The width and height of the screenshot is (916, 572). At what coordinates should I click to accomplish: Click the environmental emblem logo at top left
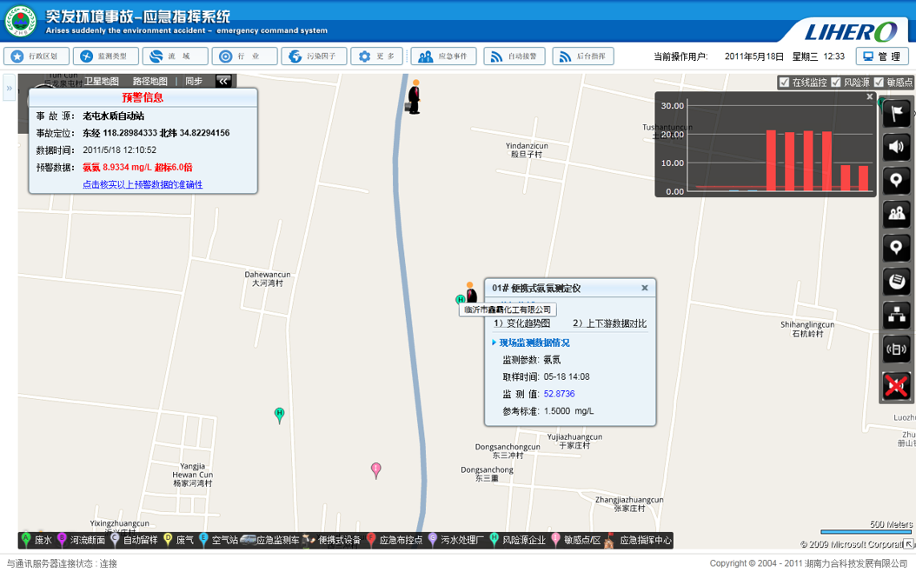[21, 21]
